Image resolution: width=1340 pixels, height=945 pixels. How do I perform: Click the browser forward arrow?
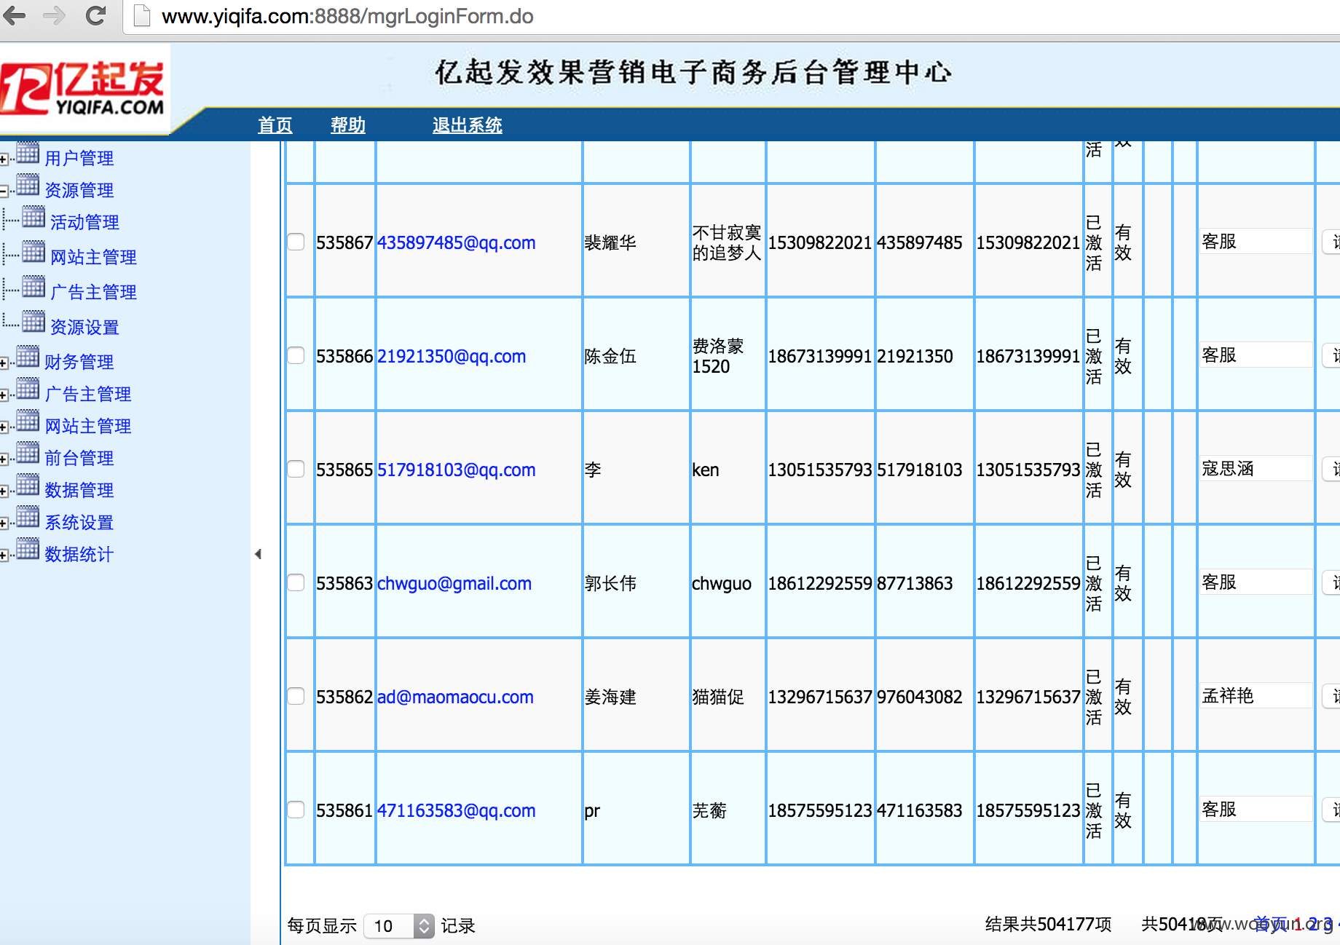[55, 15]
